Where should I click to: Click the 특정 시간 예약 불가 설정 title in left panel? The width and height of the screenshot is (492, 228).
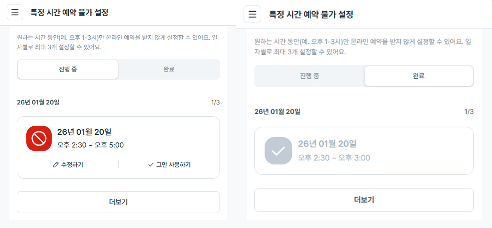(x=69, y=13)
